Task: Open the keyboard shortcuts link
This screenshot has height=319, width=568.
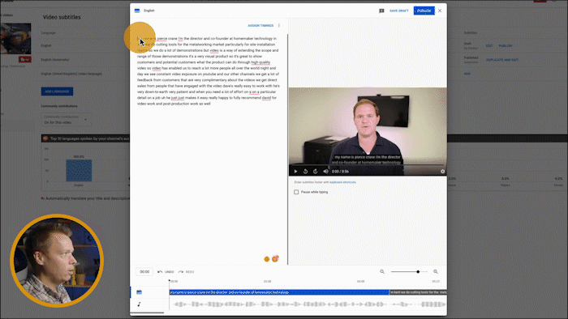Action: (342, 182)
